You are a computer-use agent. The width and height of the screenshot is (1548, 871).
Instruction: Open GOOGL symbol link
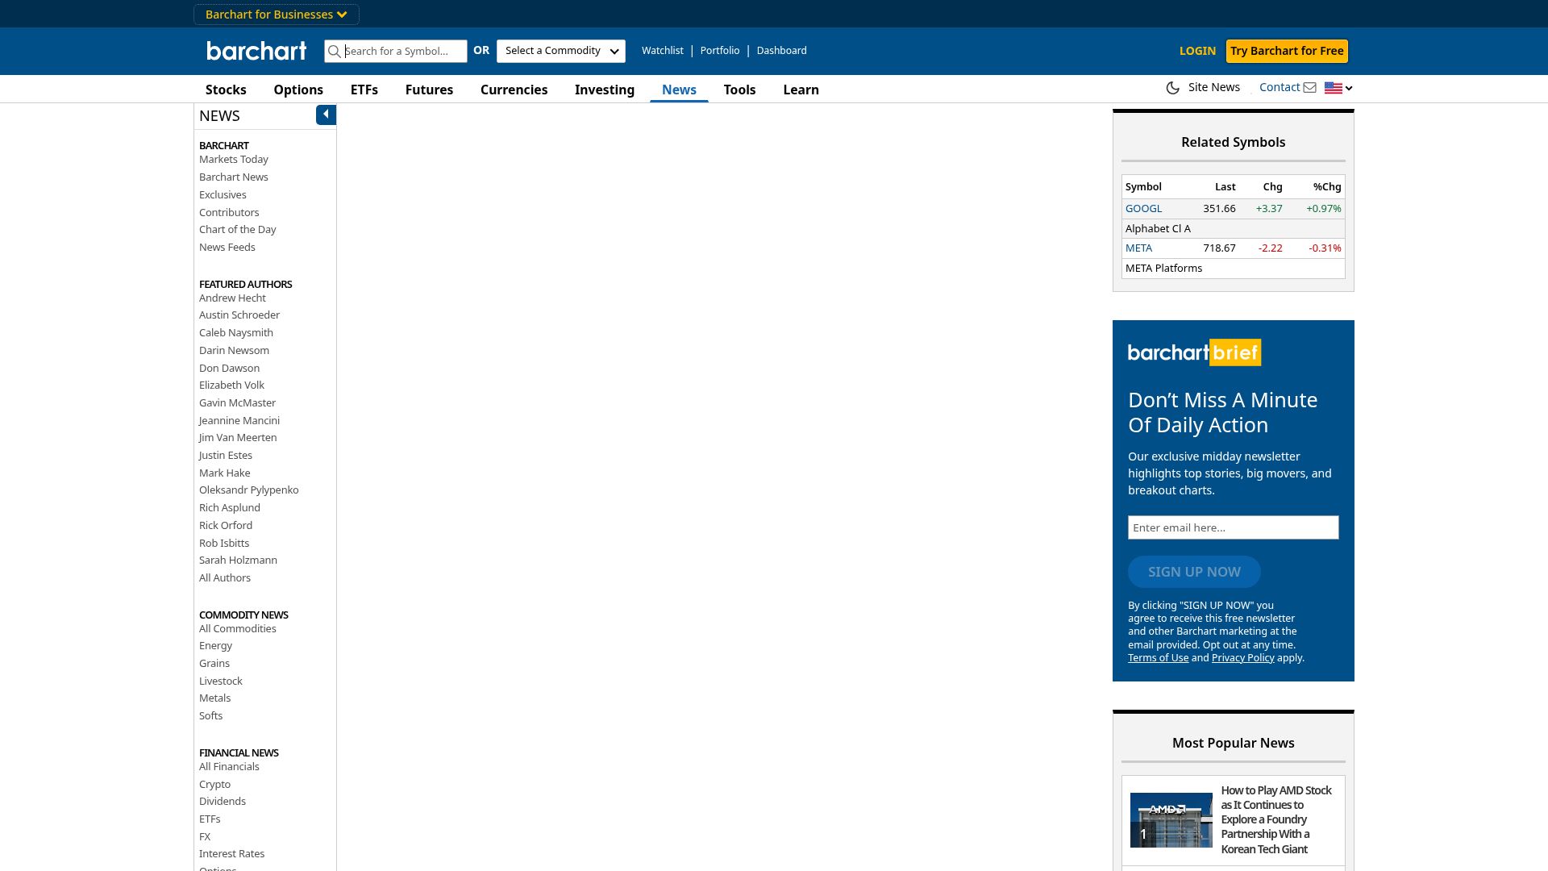[x=1143, y=209]
